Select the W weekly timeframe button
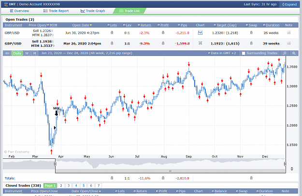 tap(27, 53)
